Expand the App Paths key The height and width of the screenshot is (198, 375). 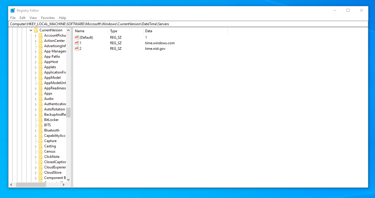pyautogui.click(x=36, y=57)
